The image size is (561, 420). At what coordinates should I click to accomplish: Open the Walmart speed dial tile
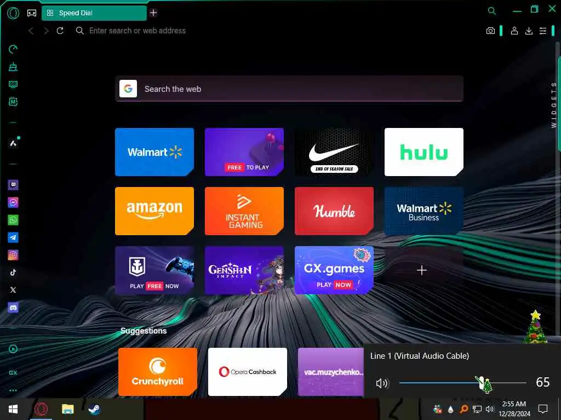click(154, 152)
